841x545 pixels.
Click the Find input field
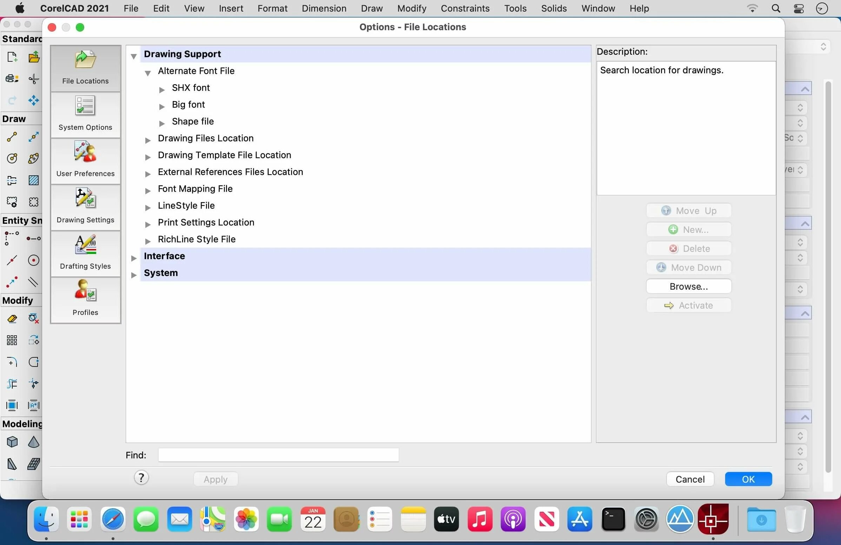(x=278, y=455)
